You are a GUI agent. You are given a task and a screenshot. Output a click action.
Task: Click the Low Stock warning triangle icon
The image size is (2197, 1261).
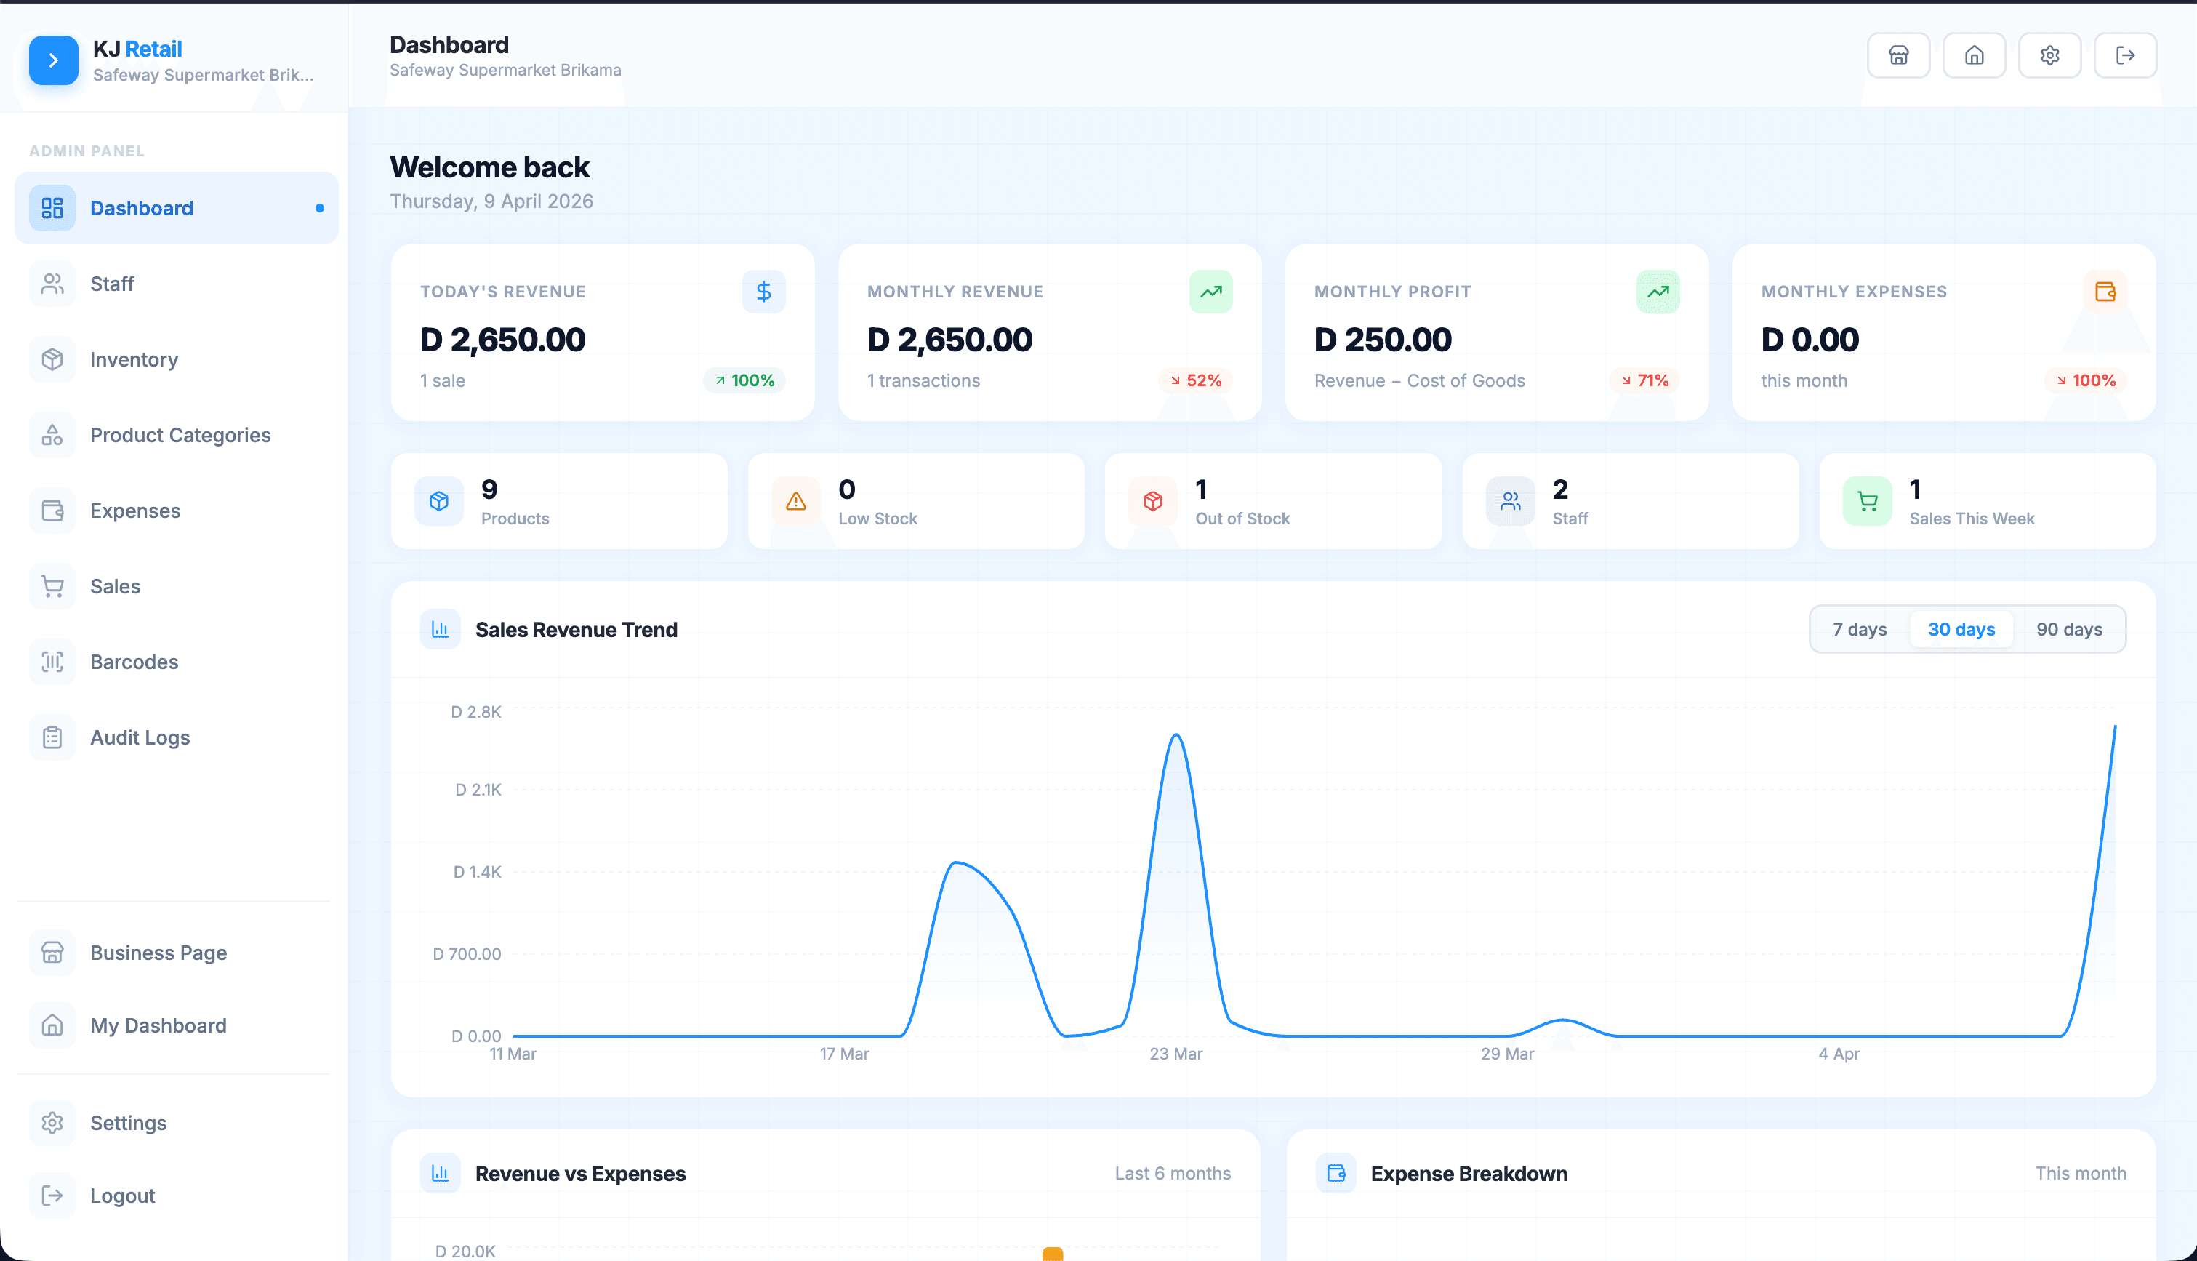click(x=795, y=502)
